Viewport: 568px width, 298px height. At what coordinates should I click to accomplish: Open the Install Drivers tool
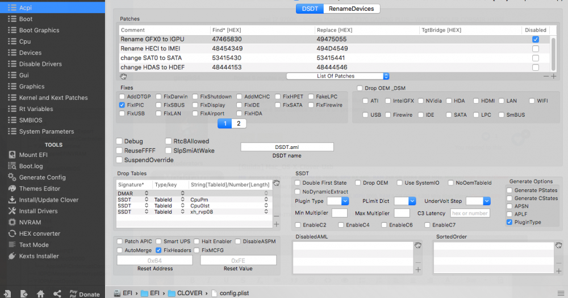38,211
